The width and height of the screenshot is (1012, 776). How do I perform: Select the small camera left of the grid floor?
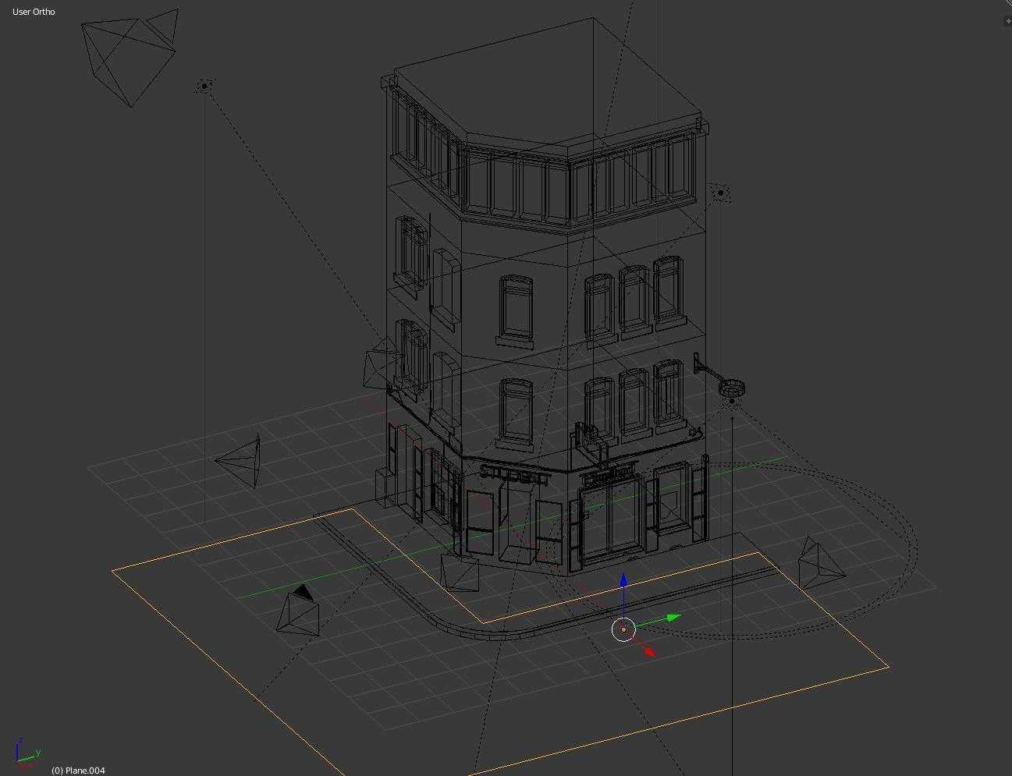[x=237, y=462]
